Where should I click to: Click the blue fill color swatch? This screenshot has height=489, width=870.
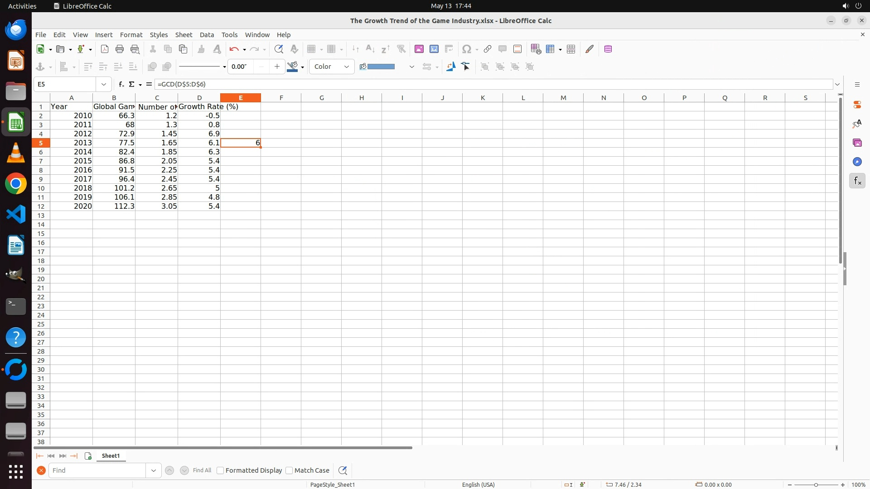pyautogui.click(x=381, y=67)
